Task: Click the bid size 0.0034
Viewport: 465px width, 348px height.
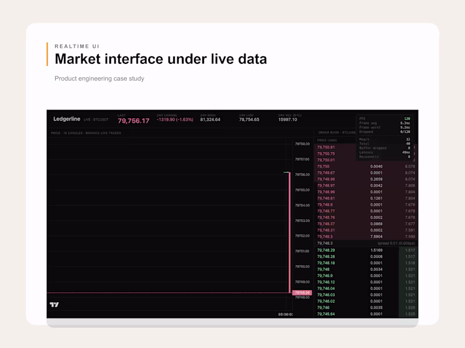Action: tap(376, 270)
